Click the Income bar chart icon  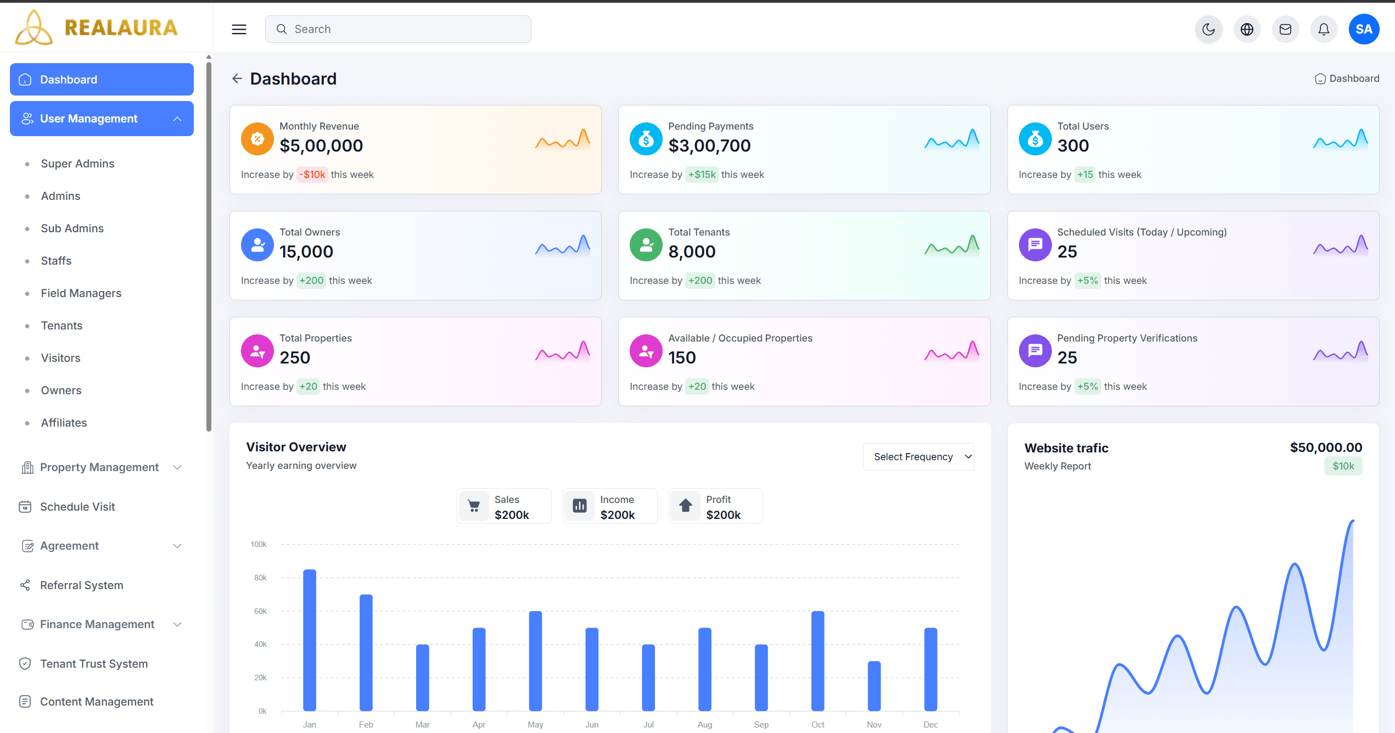pyautogui.click(x=580, y=506)
